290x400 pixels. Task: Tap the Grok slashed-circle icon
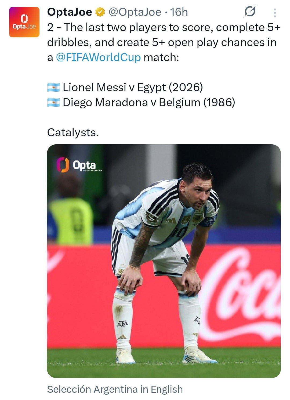[x=250, y=12]
